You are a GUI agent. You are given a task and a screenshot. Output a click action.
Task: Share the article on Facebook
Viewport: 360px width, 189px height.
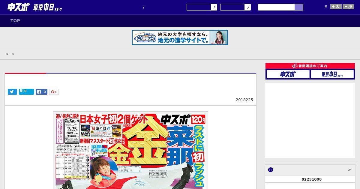click(42, 92)
